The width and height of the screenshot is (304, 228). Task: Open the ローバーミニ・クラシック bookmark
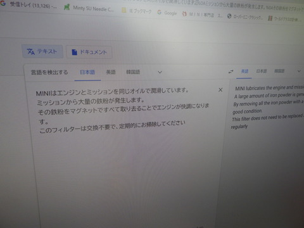(245, 16)
